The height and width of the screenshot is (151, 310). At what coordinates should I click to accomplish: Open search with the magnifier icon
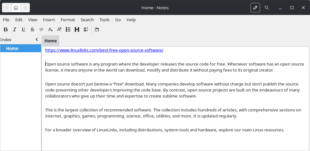coord(267,8)
